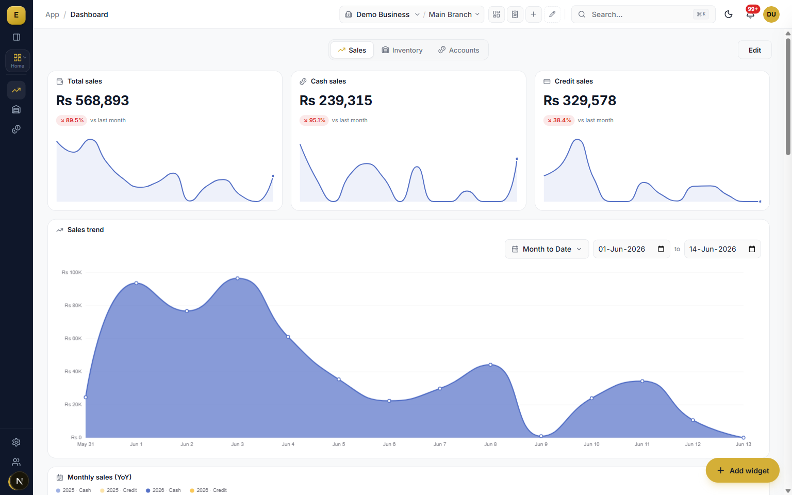Screen dimensions: 792x495
Task: Click the yellow E app logo
Action: click(16, 15)
